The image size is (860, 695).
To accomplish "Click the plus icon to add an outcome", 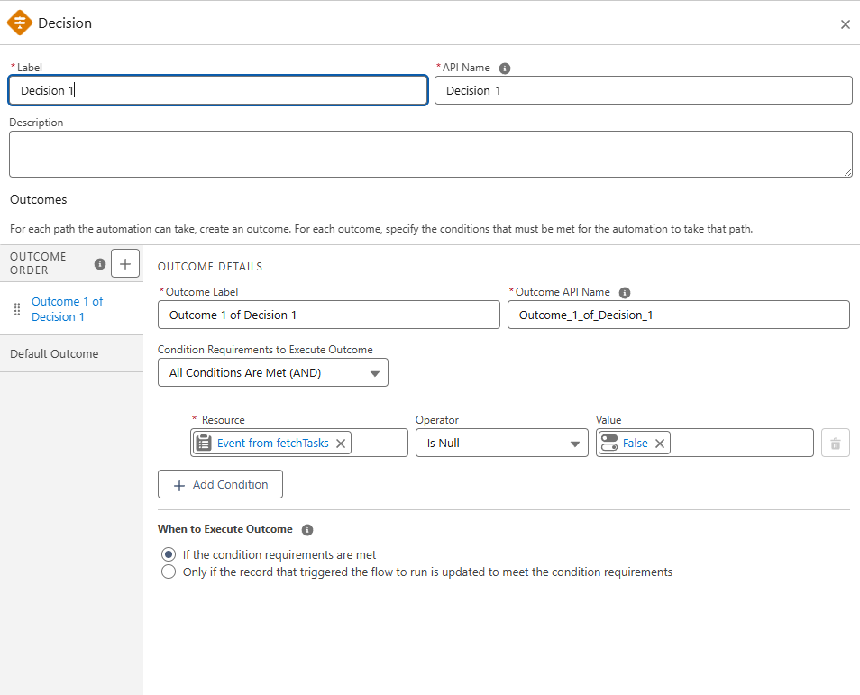I will [x=124, y=263].
